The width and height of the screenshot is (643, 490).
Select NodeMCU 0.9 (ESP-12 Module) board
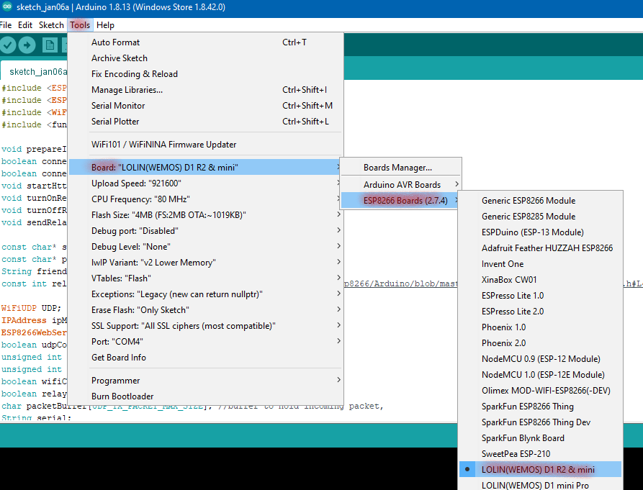click(540, 359)
